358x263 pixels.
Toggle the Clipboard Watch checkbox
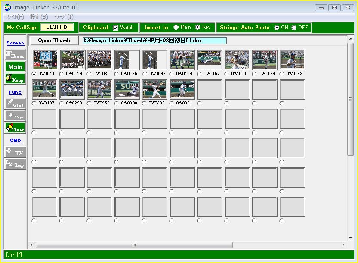[116, 28]
